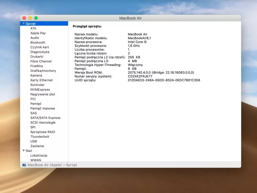Screen dimensions: 257x193
Task: Select the SPI entry
Action: (x=33, y=127)
